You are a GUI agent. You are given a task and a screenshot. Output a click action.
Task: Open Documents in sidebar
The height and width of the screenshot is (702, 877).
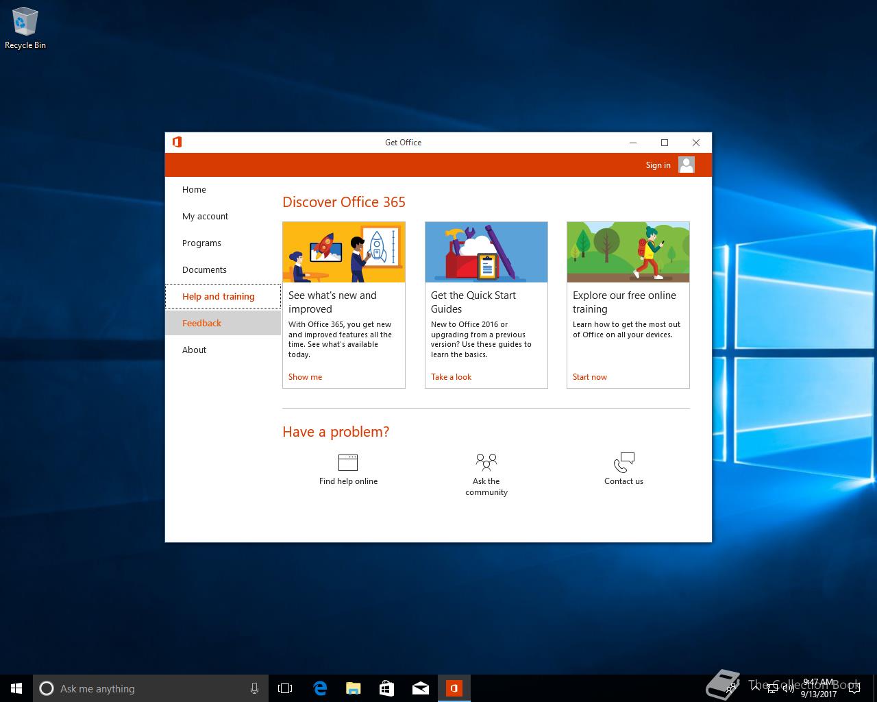(x=223, y=269)
